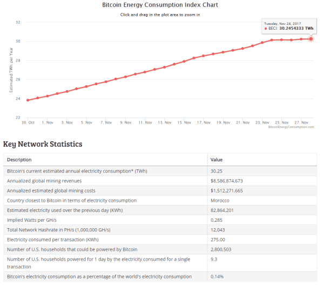The width and height of the screenshot is (324, 287).
Task: Click the '0.14%' world consumption value
Action: 217,277
